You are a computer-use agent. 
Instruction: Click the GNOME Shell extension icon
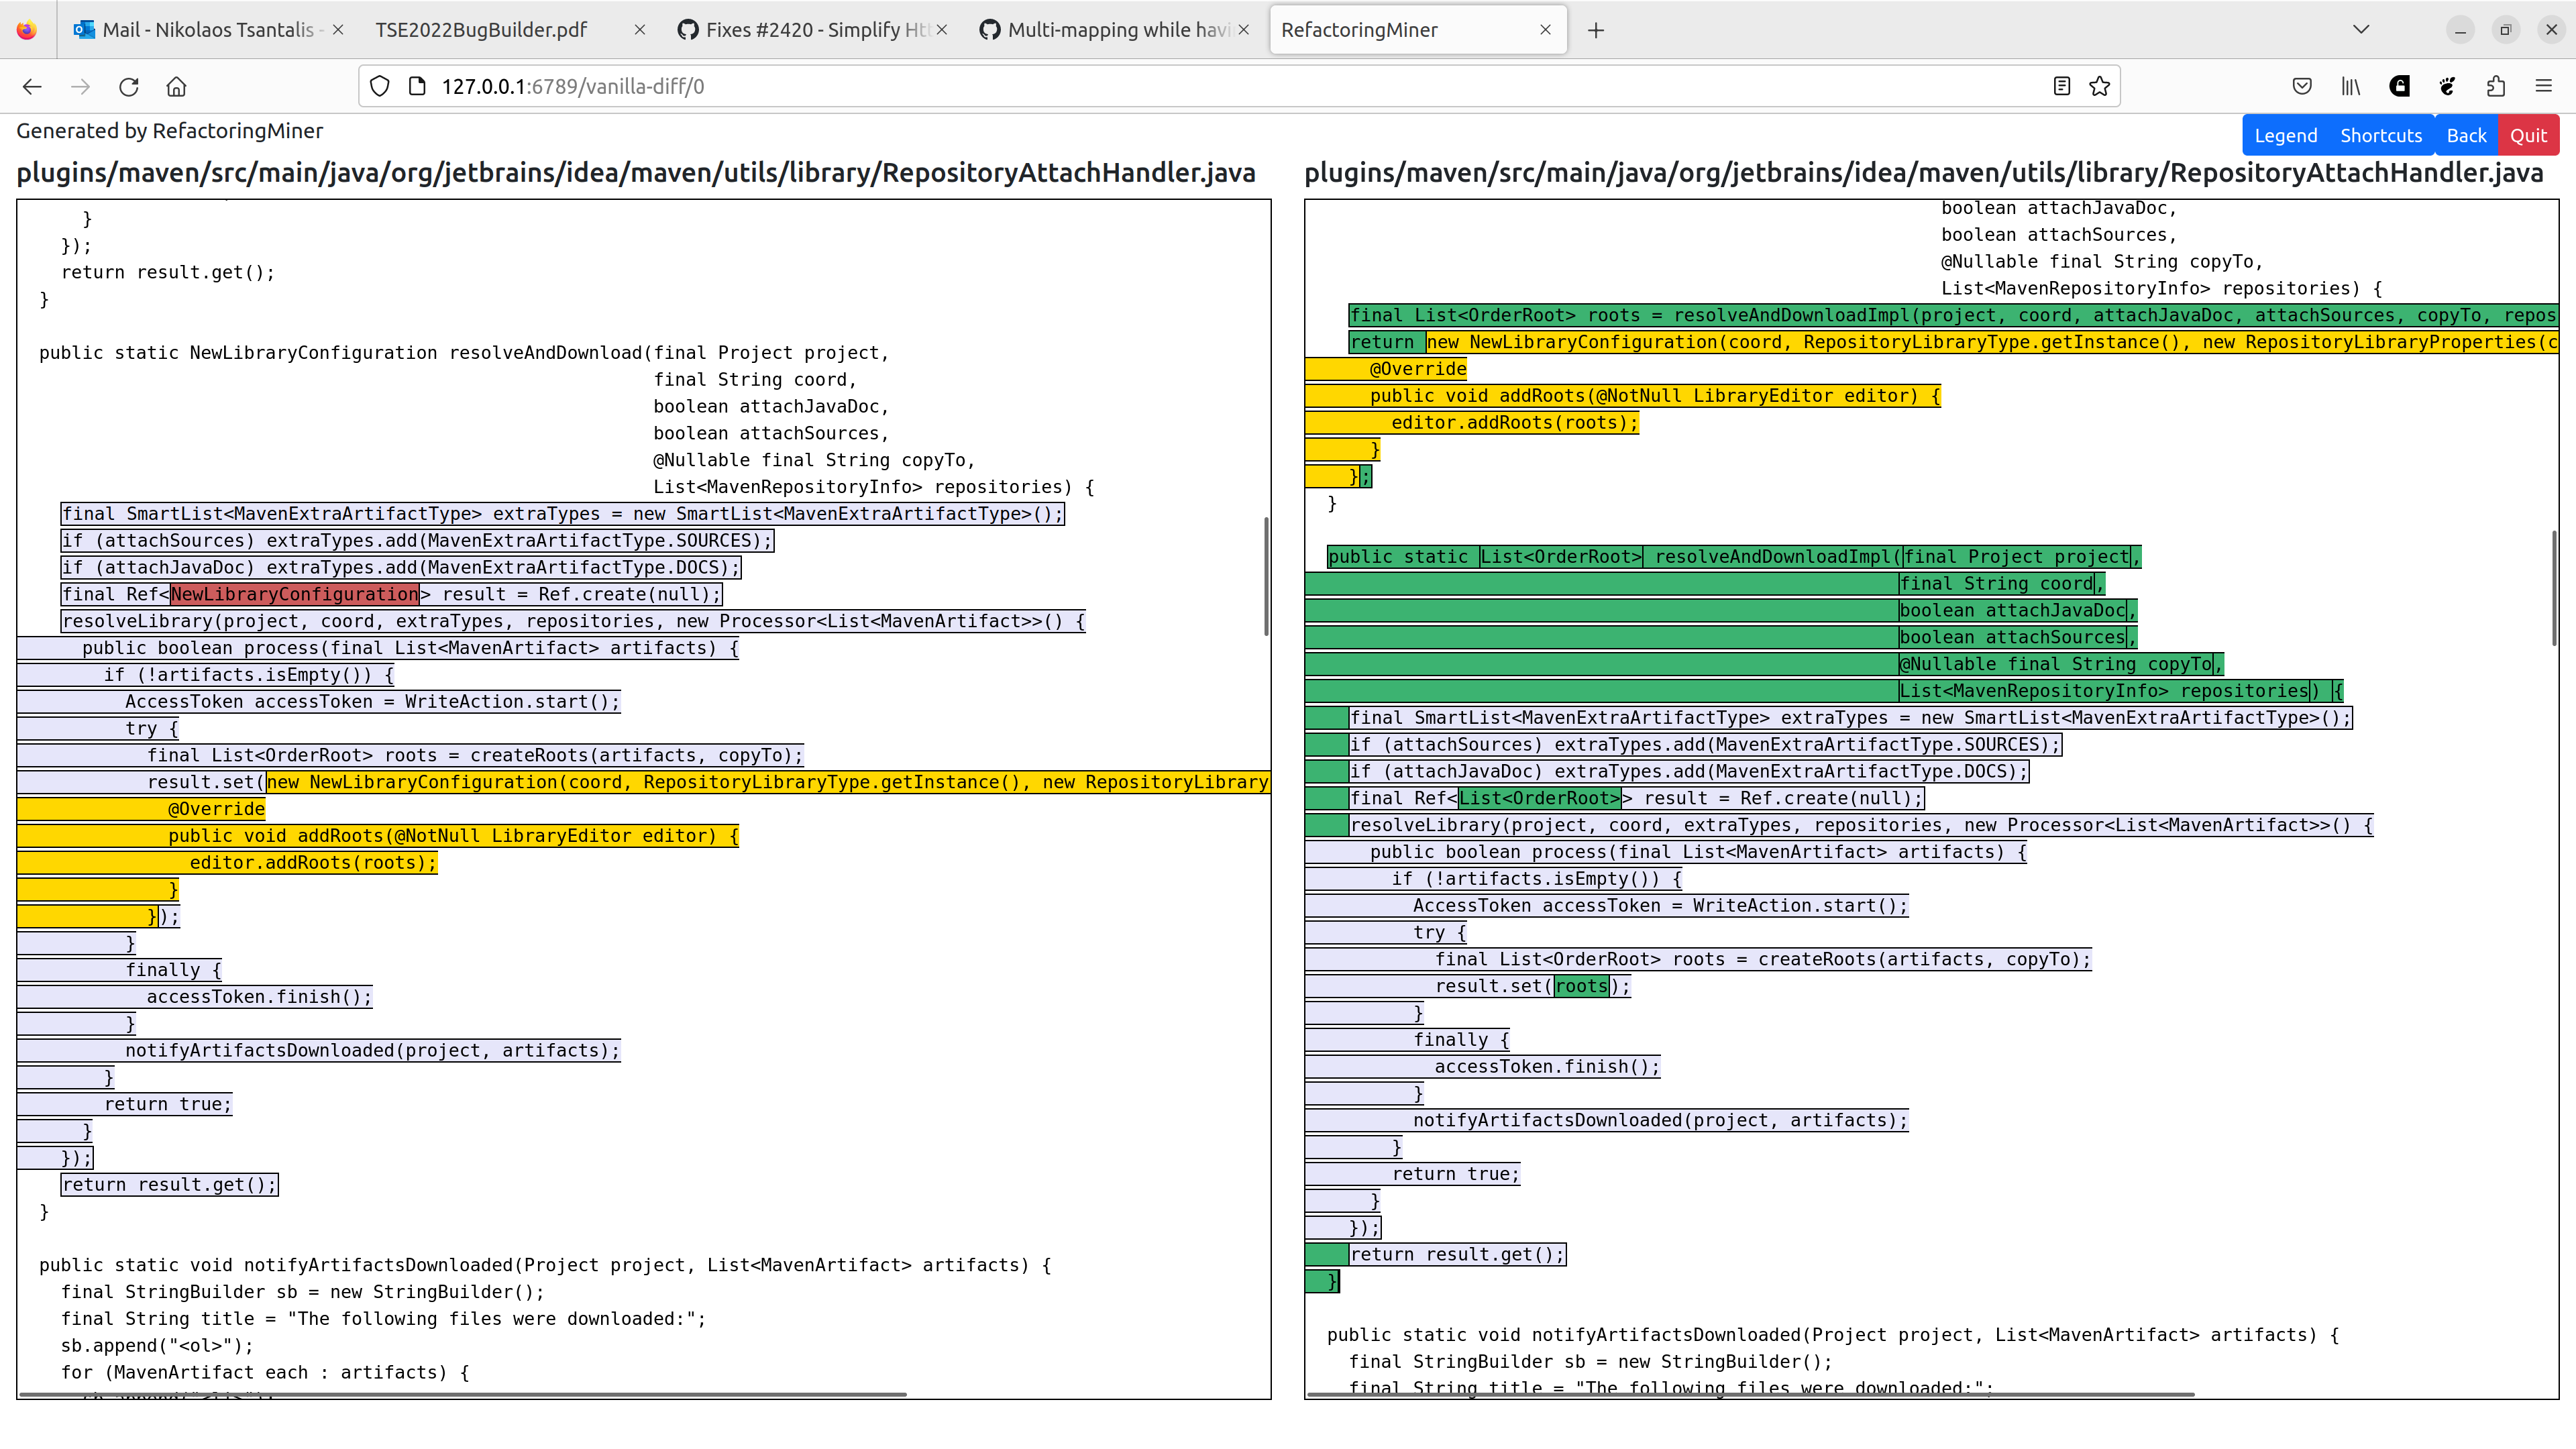pos(2446,86)
